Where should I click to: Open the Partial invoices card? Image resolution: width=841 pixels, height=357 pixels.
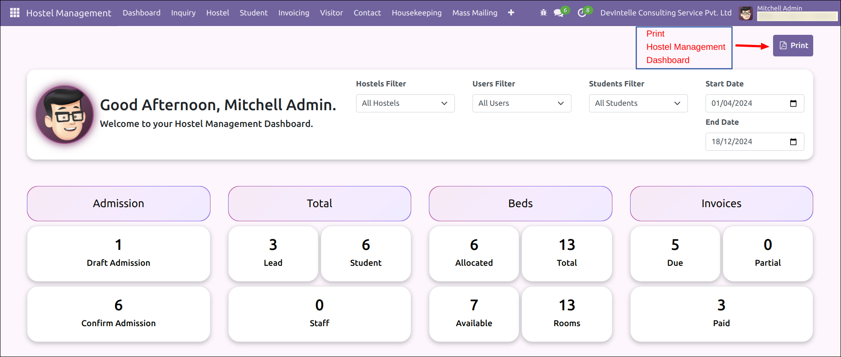(768, 253)
